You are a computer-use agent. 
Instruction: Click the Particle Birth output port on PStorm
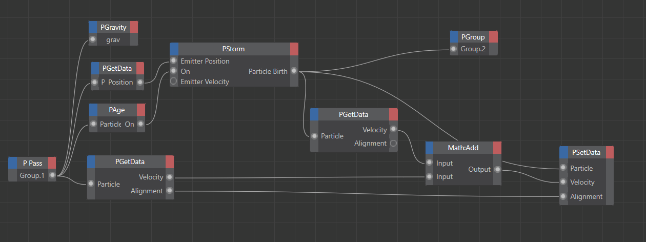[293, 71]
